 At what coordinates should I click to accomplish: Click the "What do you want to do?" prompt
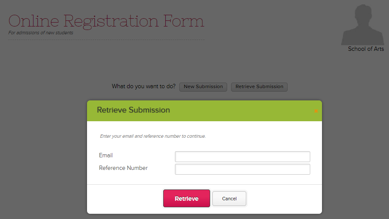[x=144, y=86]
